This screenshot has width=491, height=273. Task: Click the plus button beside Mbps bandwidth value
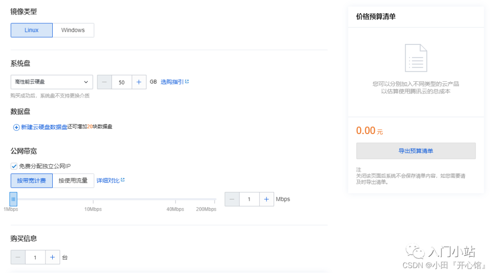point(266,199)
